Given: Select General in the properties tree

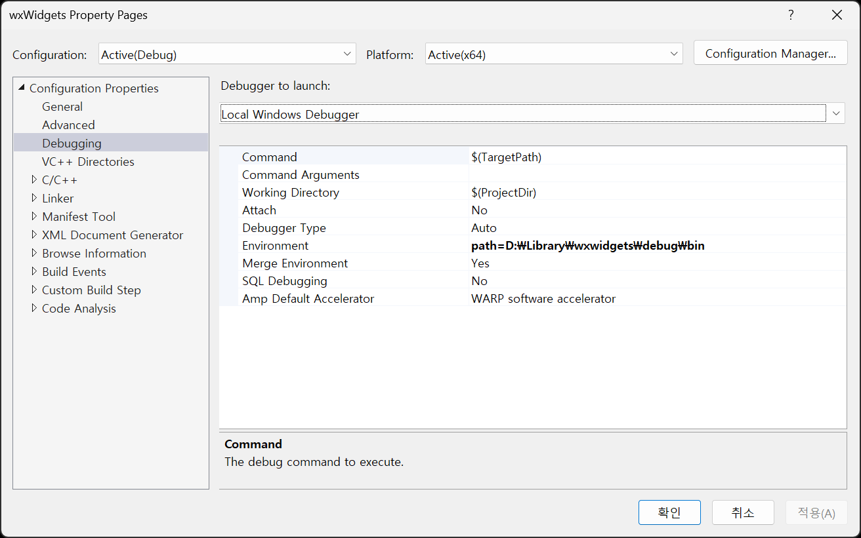Looking at the screenshot, I should [x=62, y=106].
